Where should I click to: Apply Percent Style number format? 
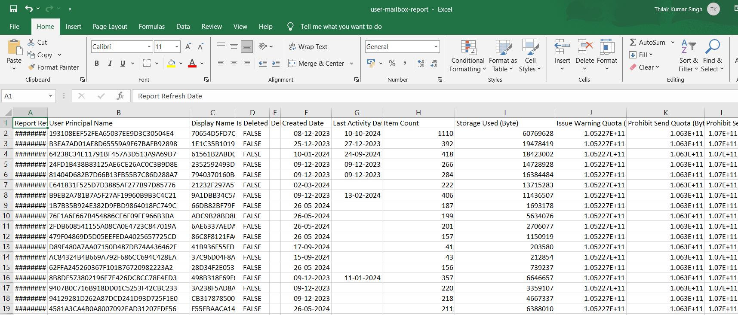(392, 64)
